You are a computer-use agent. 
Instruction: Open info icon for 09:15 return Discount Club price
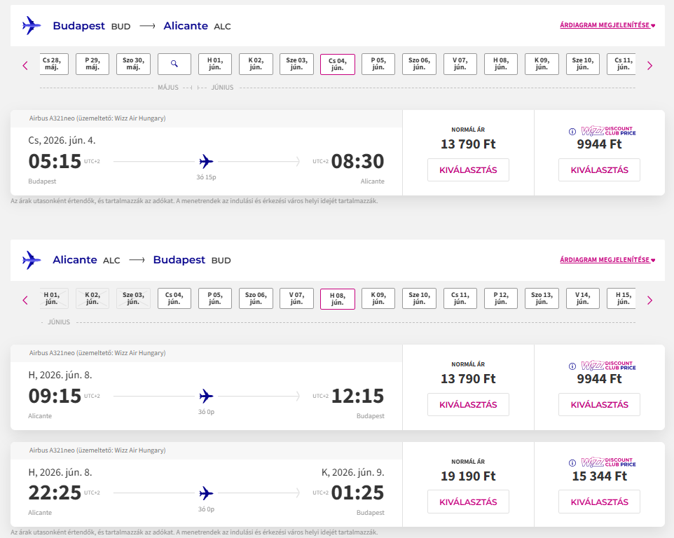tap(572, 366)
